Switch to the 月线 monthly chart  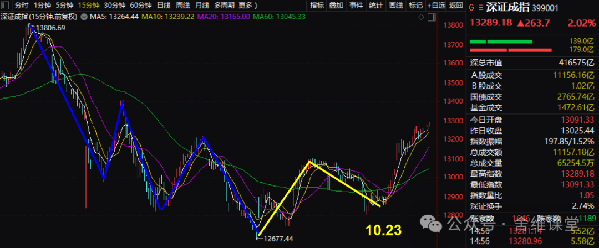(202, 6)
